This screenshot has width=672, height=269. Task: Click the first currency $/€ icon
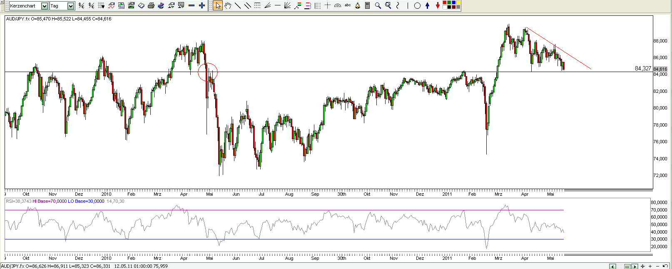tap(81, 6)
